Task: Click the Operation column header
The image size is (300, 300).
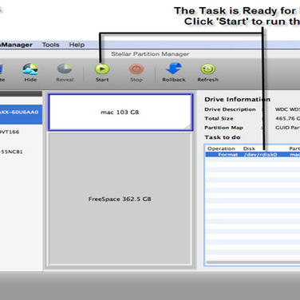Action: click(x=221, y=148)
